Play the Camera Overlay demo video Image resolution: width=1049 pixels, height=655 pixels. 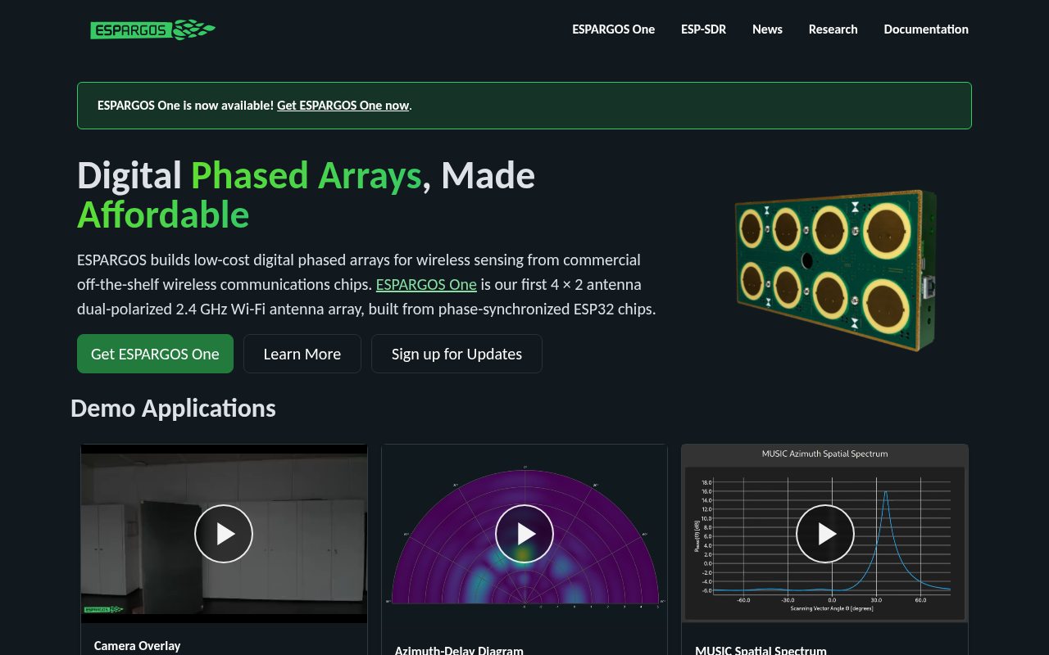[x=224, y=534]
